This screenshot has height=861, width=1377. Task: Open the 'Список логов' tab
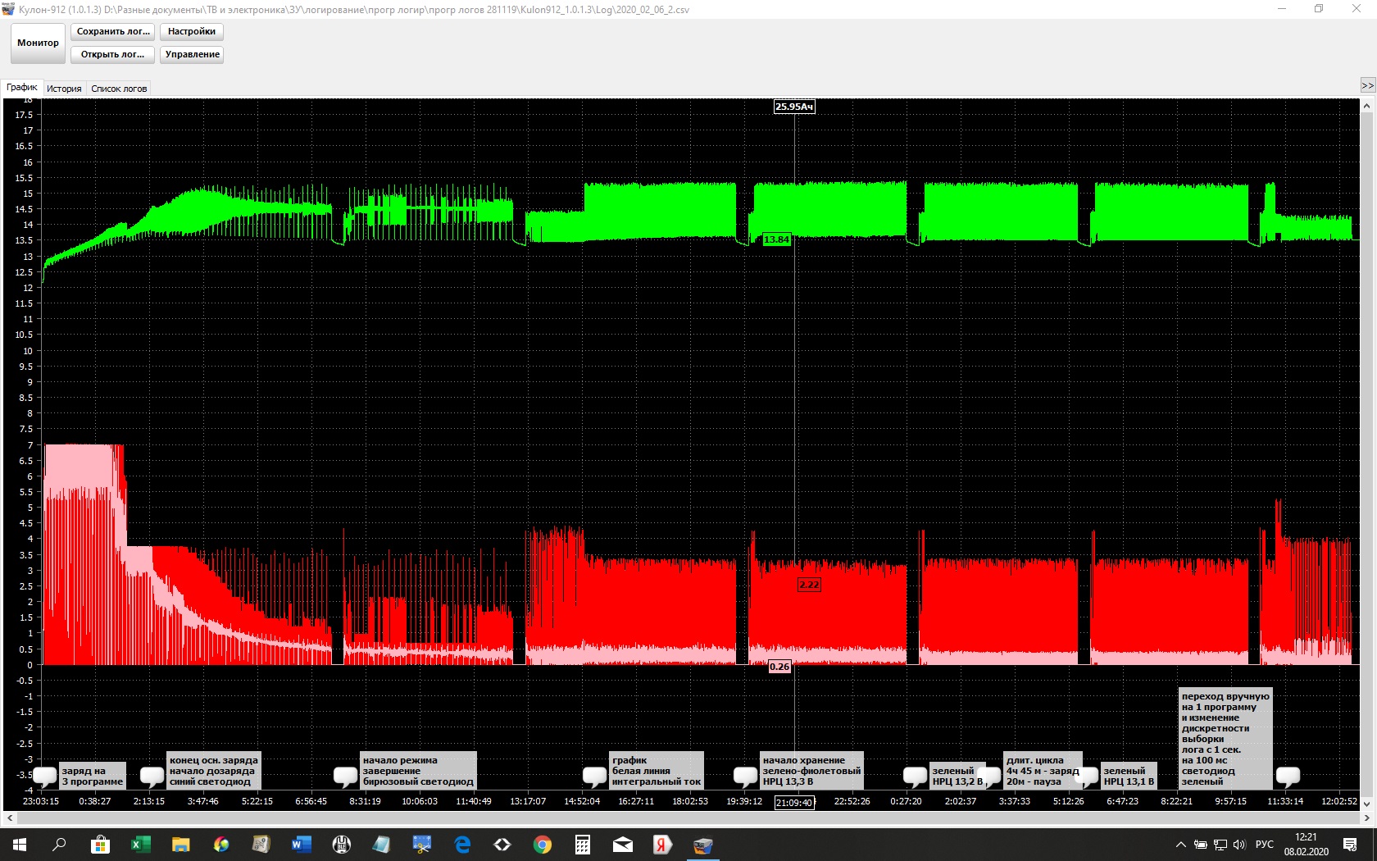coord(119,89)
